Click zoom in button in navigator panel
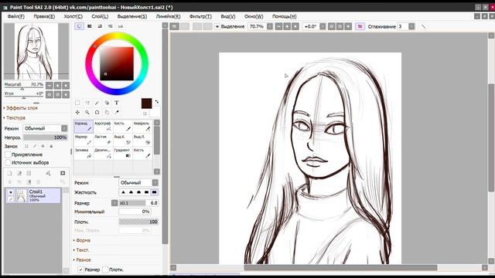The height and width of the screenshot is (278, 495). click(x=57, y=85)
